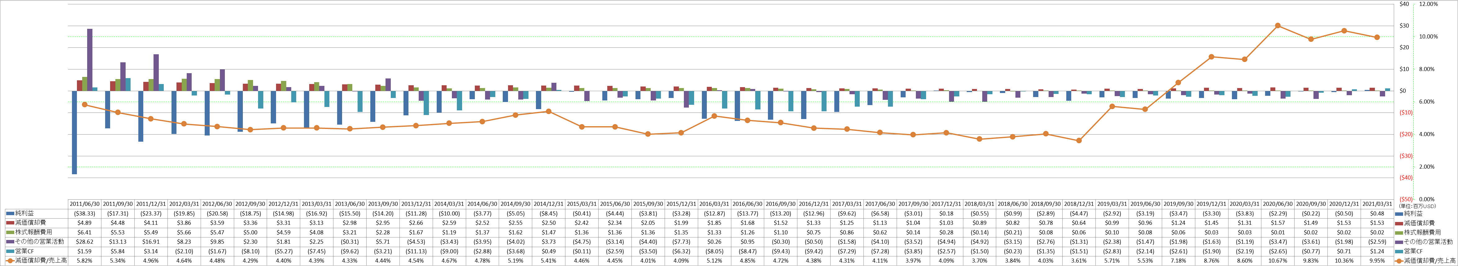
Task: Click the $0.18 net income cell under 2017/12/31
Action: (946, 213)
